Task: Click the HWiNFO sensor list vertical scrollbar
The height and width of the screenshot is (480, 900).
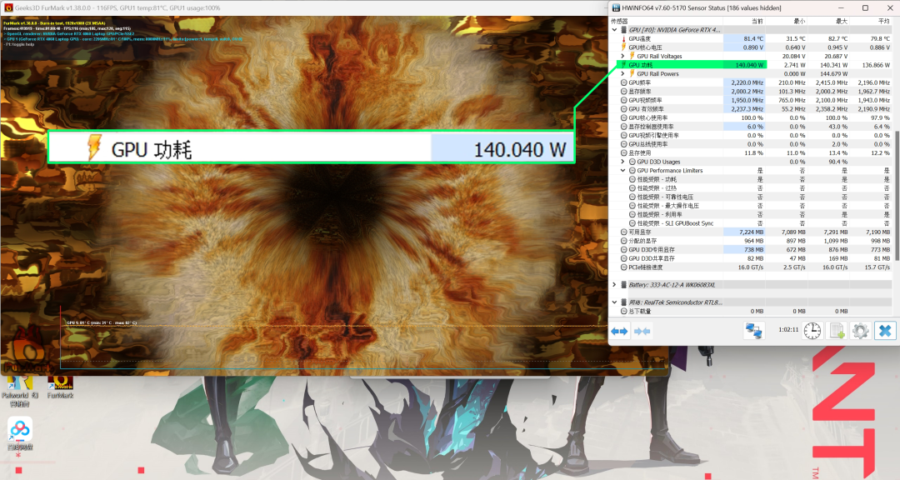Action: point(897,195)
